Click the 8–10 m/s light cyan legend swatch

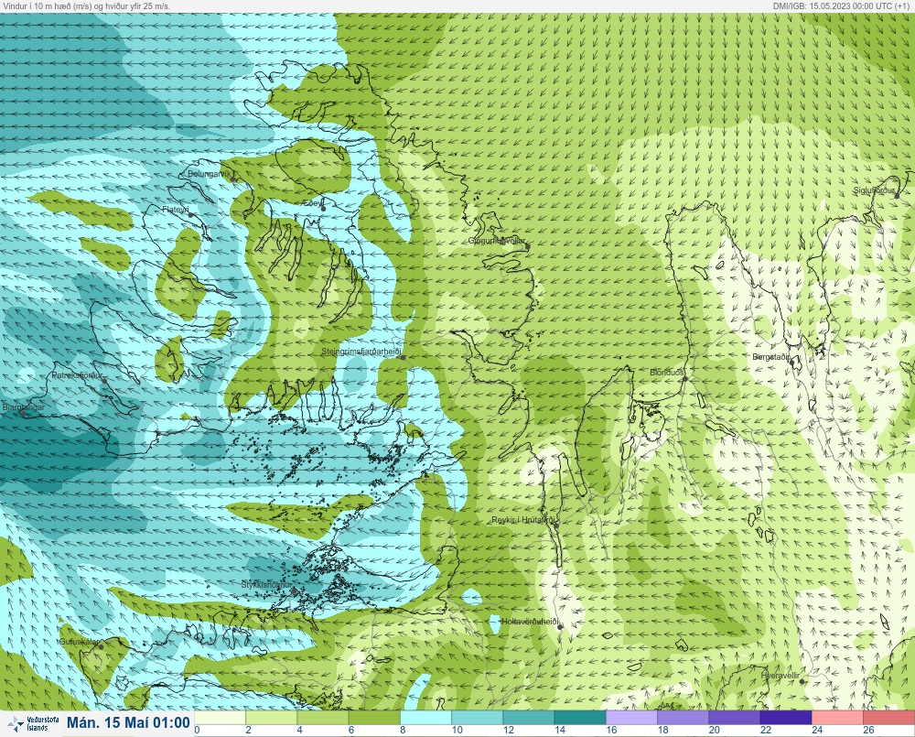click(x=425, y=718)
